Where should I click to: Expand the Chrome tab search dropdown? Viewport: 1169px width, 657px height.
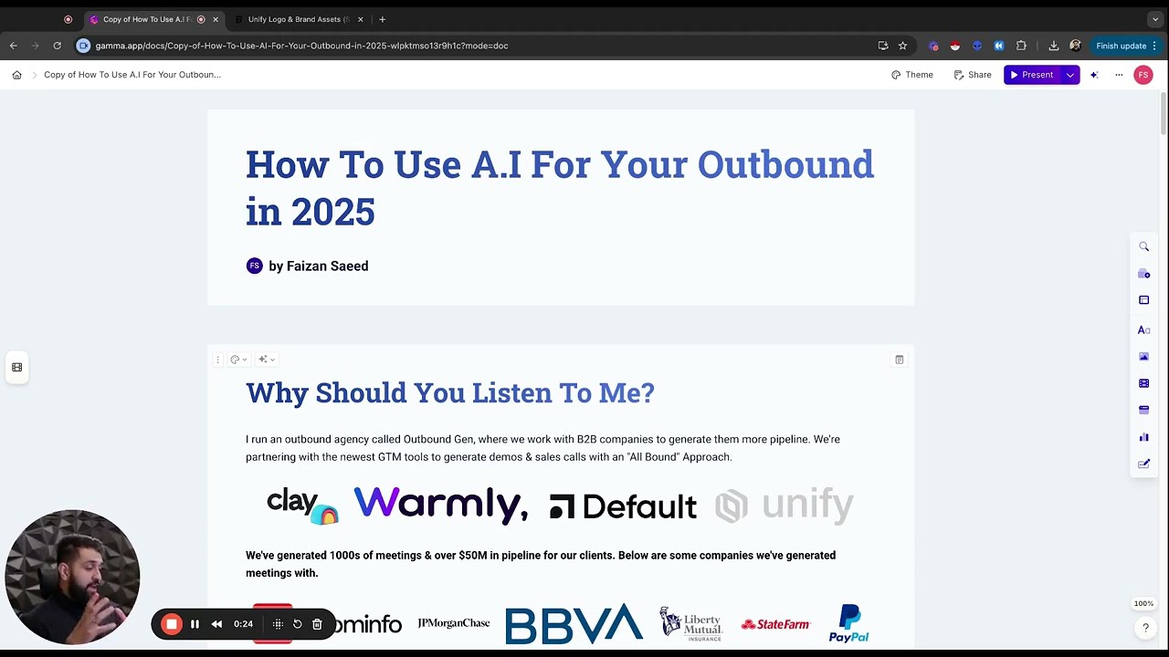pos(1155,19)
